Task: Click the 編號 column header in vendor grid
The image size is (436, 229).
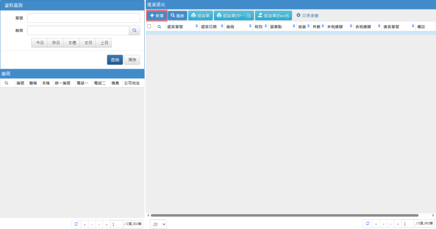Action: [21, 83]
